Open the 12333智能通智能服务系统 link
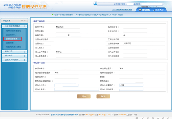 [x=122, y=10]
